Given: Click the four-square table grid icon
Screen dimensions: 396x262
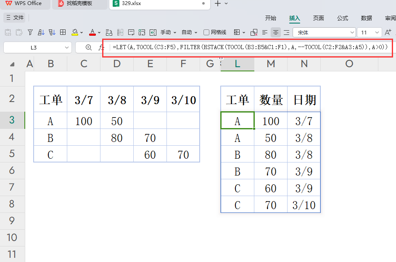Looking at the screenshot, I should pyautogui.click(x=63, y=32).
